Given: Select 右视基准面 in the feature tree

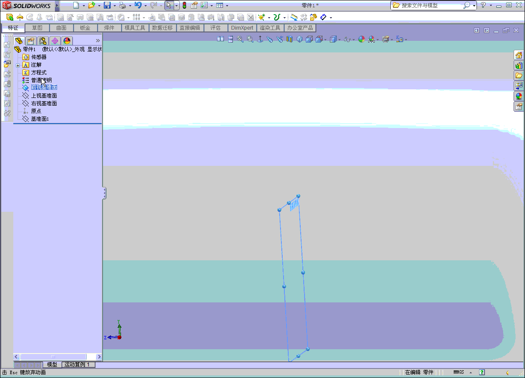Looking at the screenshot, I should (44, 104).
